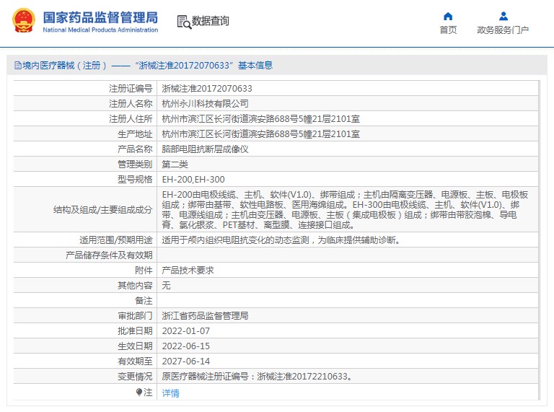Click the 审批部门 row label

coord(135,315)
